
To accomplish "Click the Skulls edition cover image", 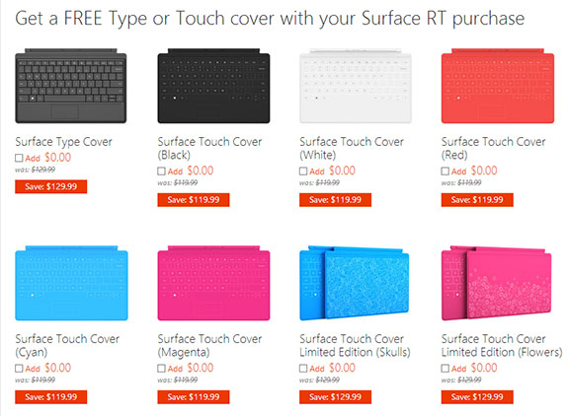I will coord(355,283).
